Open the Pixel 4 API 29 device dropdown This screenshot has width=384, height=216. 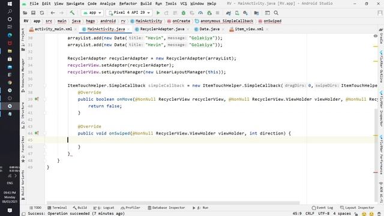(129, 13)
